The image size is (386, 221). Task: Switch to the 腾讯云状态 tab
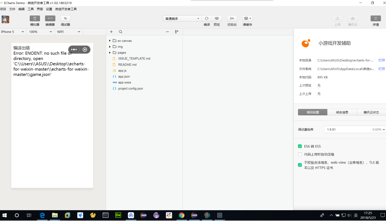pos(371,112)
